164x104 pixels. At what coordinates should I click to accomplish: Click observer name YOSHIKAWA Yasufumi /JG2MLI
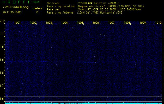click(x=98, y=3)
